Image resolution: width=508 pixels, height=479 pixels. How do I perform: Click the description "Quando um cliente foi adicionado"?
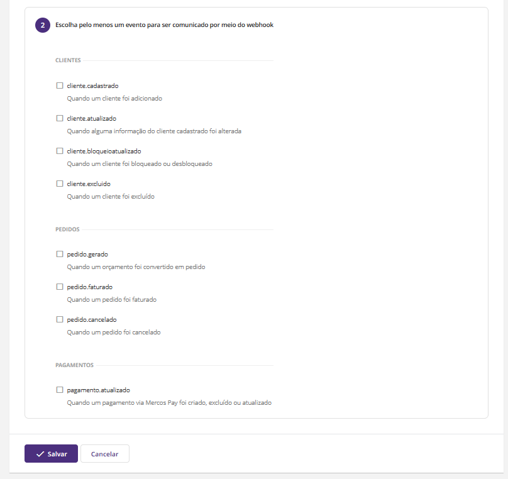114,99
